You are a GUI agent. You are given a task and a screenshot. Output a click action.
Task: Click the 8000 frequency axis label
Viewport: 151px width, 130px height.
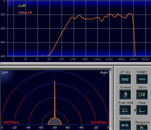click(133, 59)
